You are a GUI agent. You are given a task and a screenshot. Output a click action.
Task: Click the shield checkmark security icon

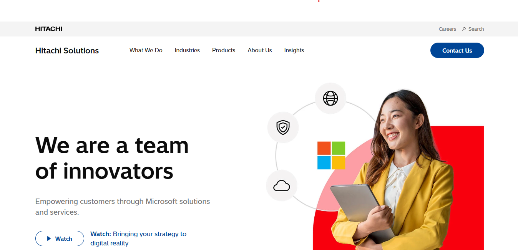283,127
